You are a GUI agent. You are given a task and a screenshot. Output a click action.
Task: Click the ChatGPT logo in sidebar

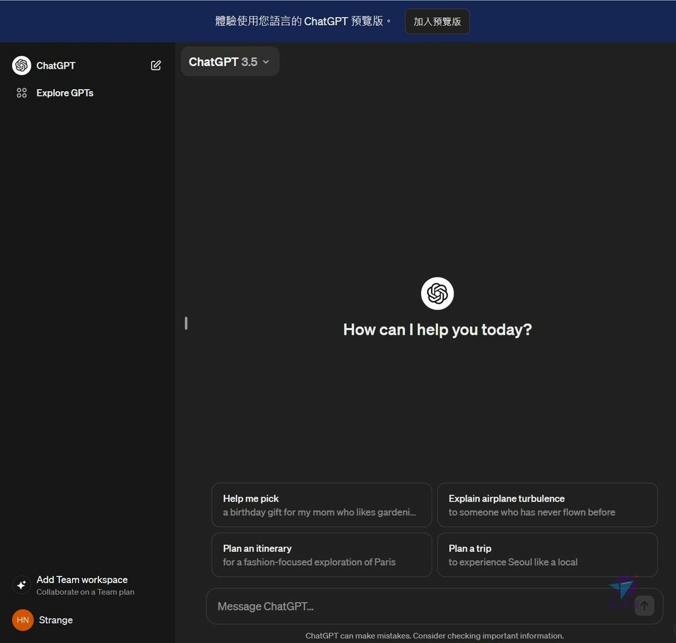tap(22, 65)
